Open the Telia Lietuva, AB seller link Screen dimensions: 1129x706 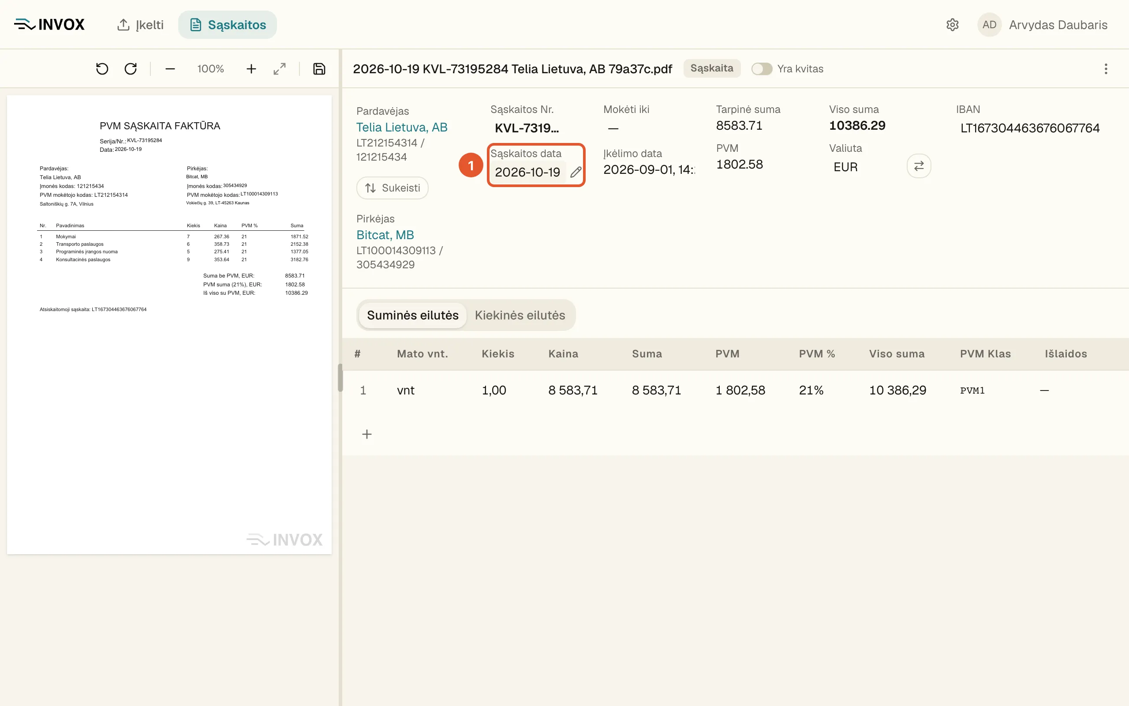pyautogui.click(x=402, y=128)
